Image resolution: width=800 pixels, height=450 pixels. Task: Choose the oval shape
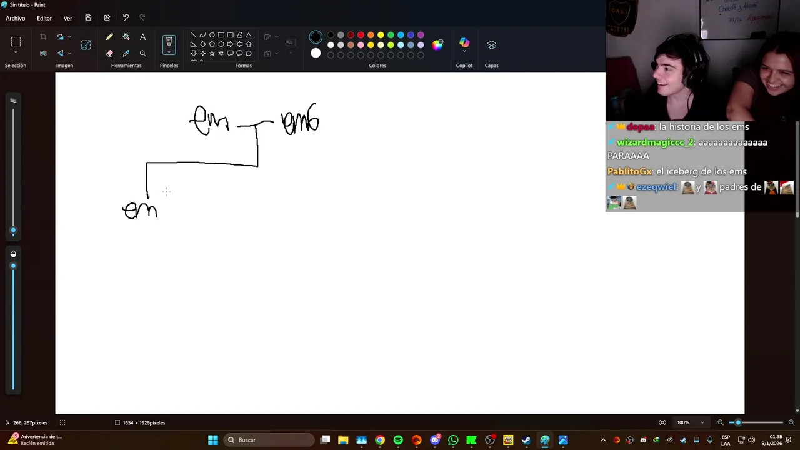tap(212, 35)
